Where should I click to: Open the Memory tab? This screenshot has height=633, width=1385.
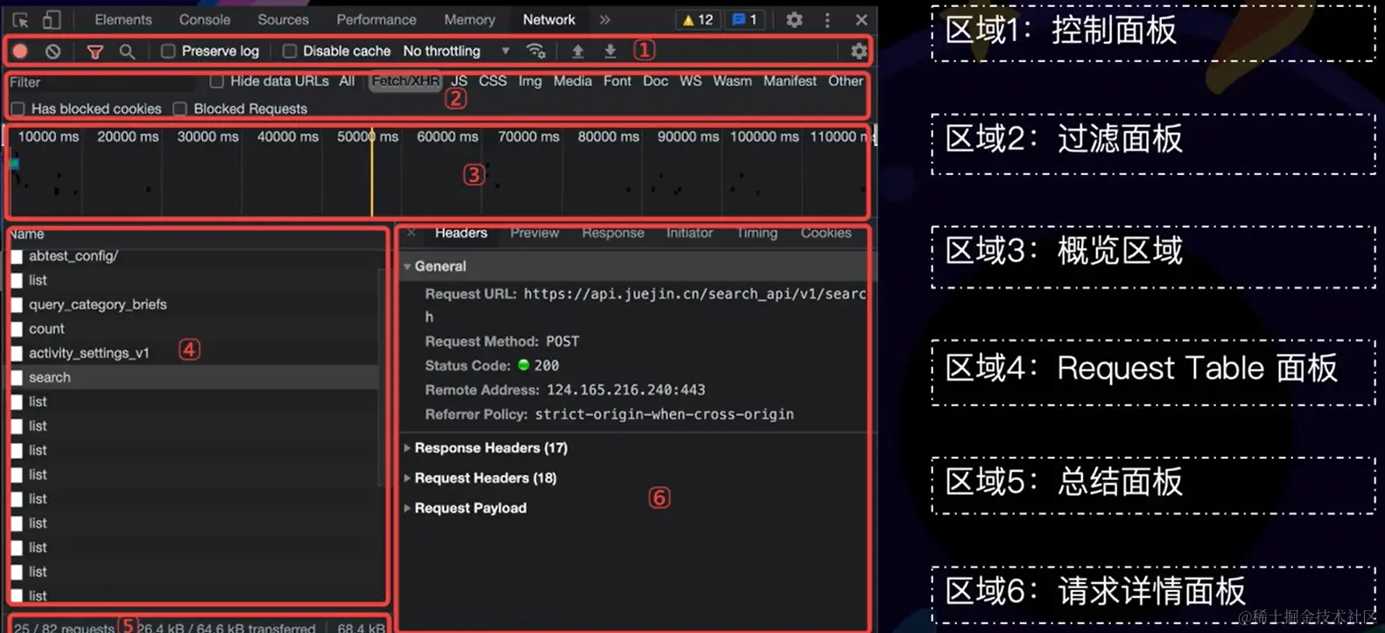tap(469, 19)
